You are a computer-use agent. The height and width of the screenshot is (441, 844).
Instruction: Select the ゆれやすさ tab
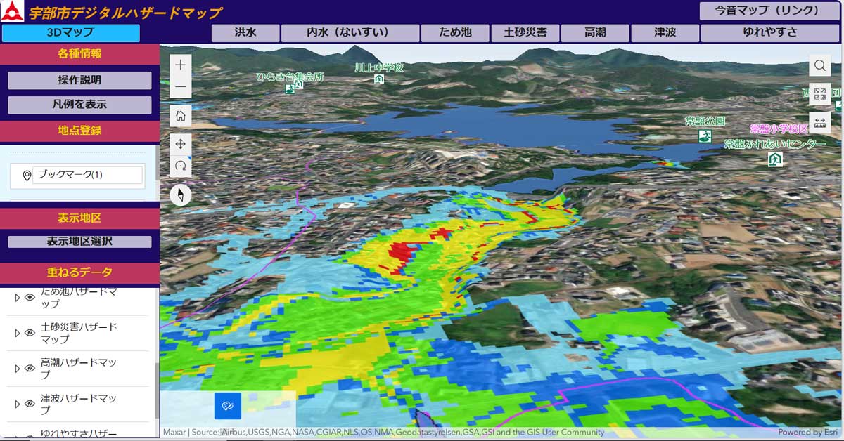click(770, 33)
